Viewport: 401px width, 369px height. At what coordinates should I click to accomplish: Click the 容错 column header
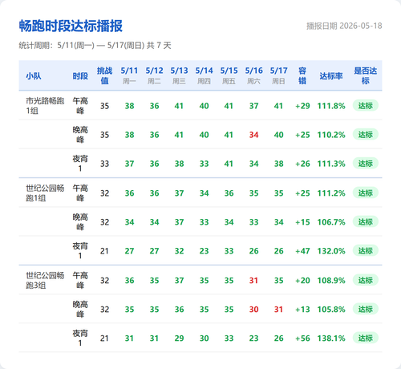click(x=302, y=75)
